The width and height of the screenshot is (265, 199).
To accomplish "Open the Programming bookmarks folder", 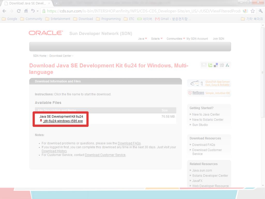I will point(108,19).
